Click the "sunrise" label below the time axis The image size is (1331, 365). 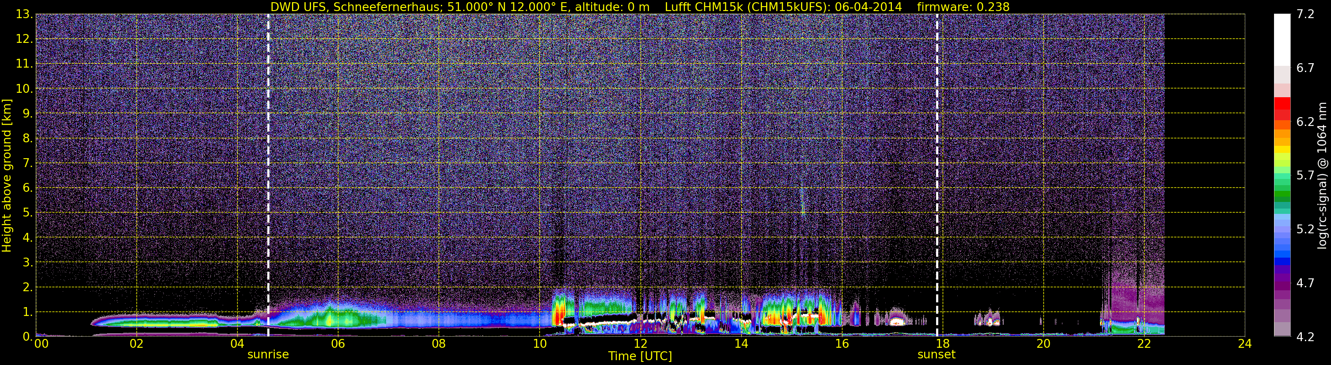coord(268,355)
